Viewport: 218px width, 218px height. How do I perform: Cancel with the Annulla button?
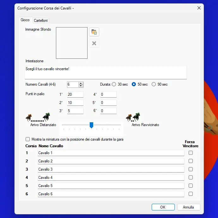coord(189,207)
